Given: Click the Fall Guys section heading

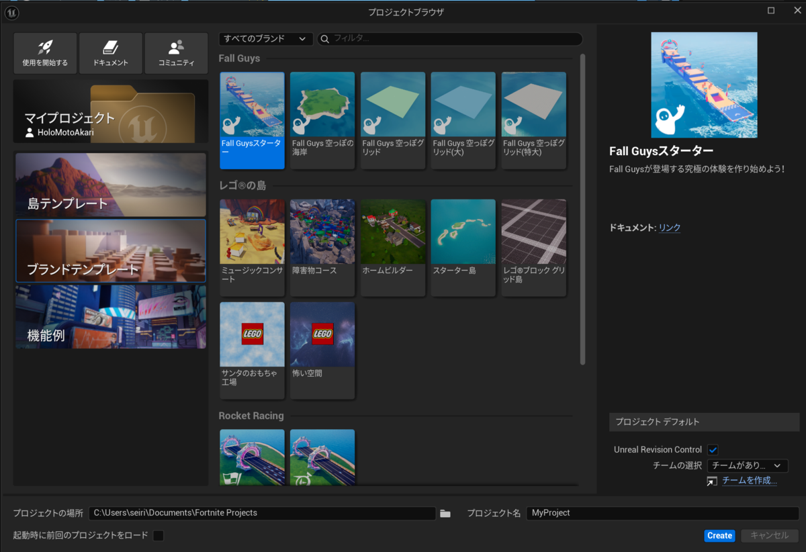Looking at the screenshot, I should [239, 58].
